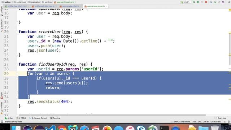Rerun the server configuration icon
231x130 pixels.
pos(194,2)
